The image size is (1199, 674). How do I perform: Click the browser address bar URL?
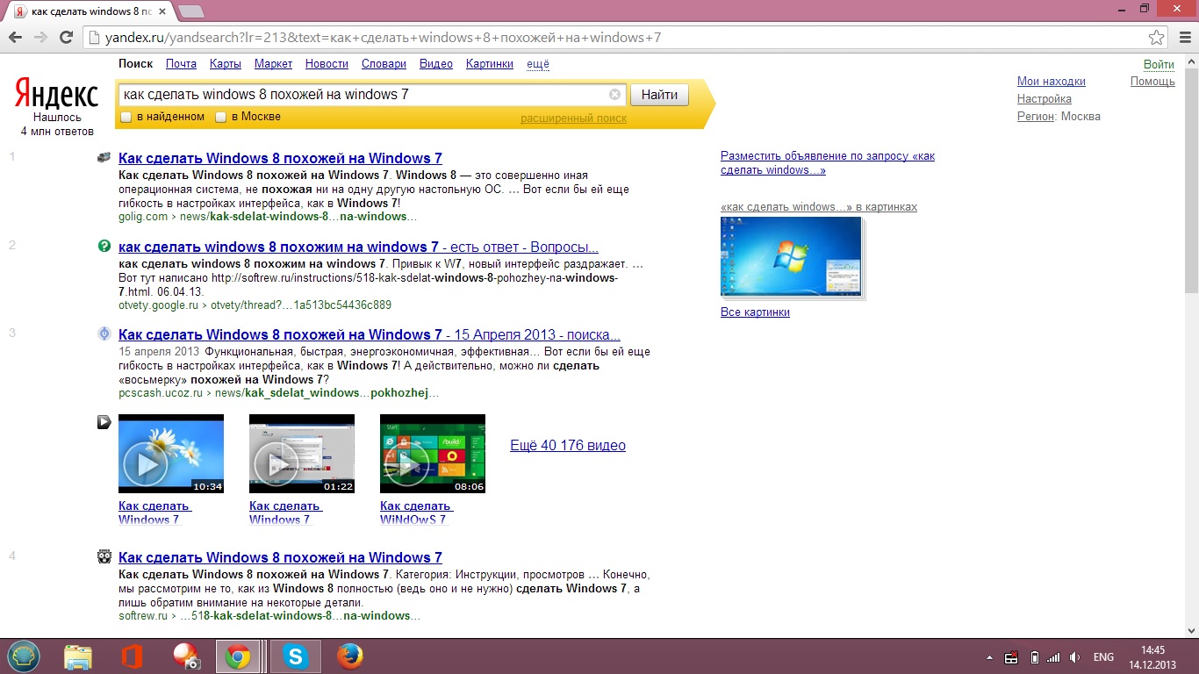[383, 38]
